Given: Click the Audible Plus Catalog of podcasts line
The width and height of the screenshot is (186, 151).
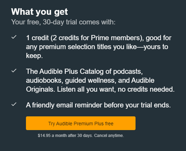Looking at the screenshot, I should coord(84,71).
